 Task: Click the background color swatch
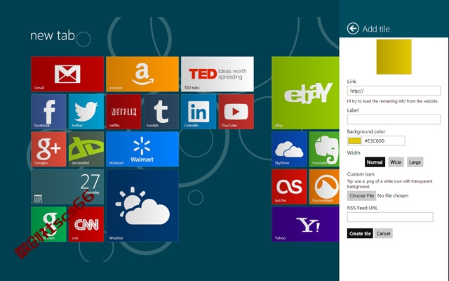pos(354,140)
